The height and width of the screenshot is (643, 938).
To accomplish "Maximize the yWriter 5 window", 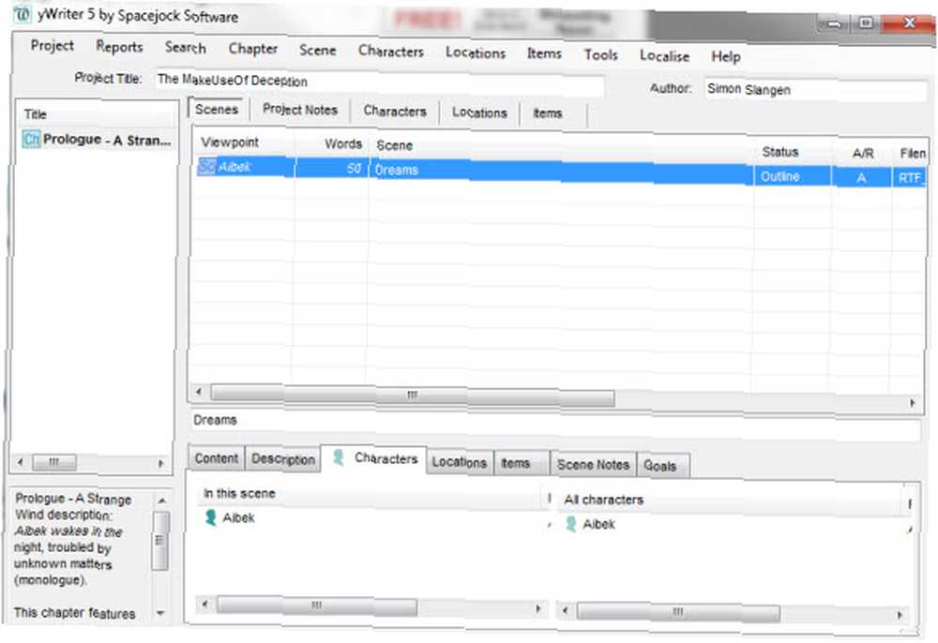I will point(866,22).
